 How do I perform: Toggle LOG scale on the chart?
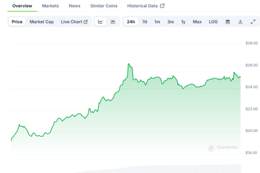[213, 22]
